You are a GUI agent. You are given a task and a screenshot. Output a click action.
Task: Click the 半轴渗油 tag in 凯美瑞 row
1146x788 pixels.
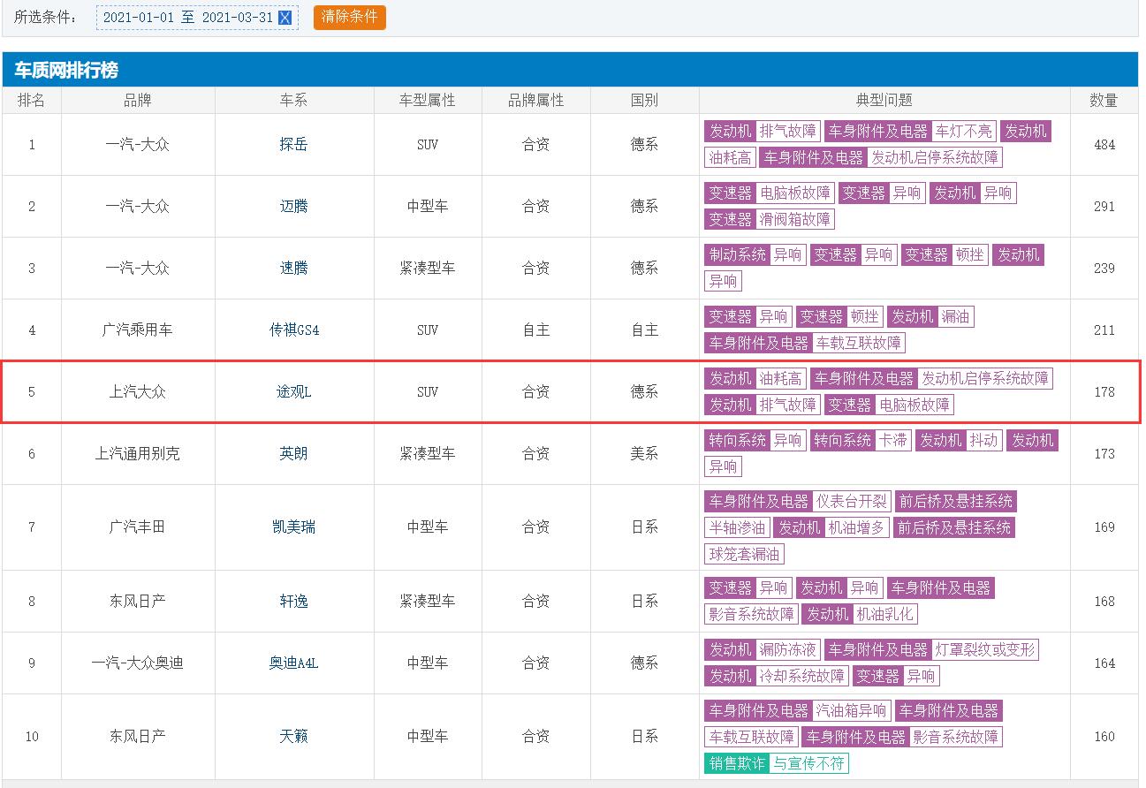coord(737,528)
